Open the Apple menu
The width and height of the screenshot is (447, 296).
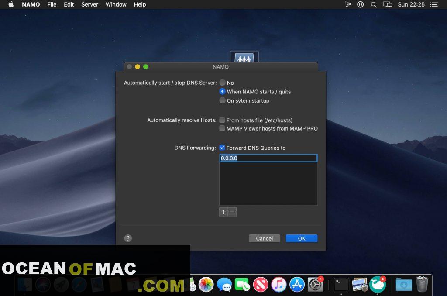click(11, 4)
